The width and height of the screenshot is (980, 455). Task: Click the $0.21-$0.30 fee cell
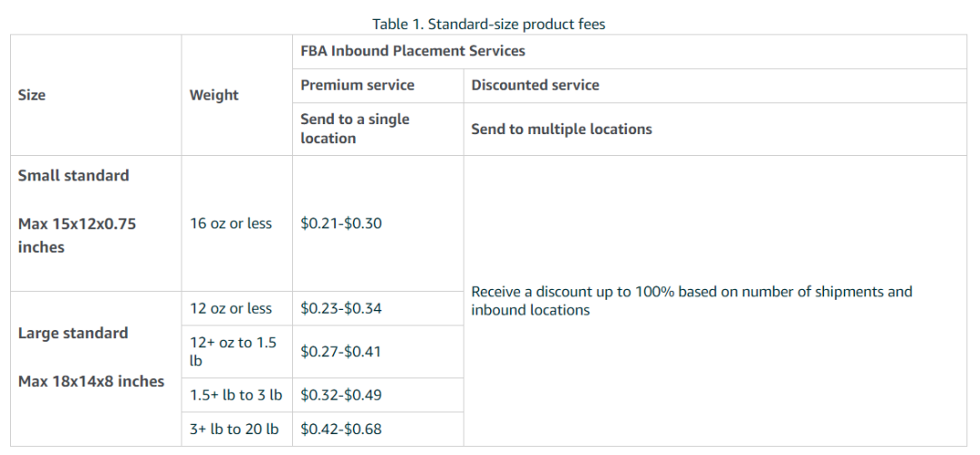tap(341, 224)
